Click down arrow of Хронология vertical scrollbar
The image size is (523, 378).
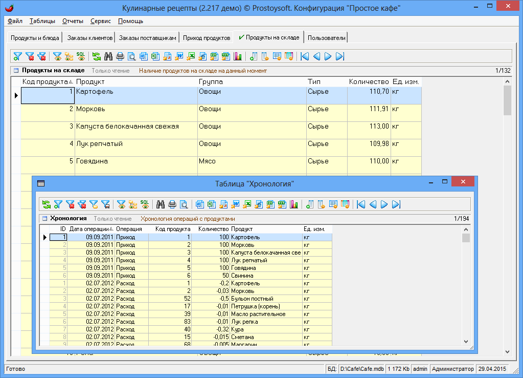pos(466,342)
